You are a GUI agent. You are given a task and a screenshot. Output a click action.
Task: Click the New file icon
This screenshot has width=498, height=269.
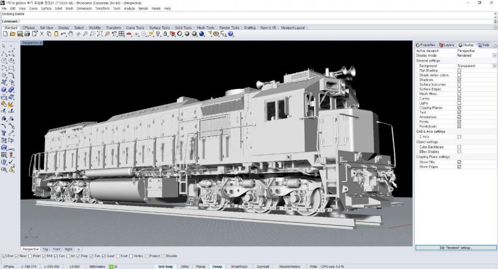point(5,34)
